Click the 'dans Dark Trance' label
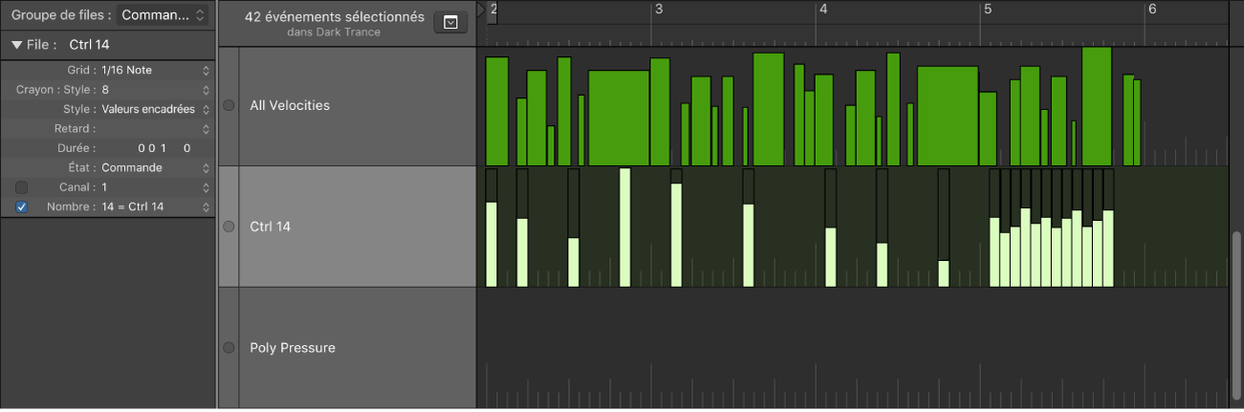 coord(334,33)
